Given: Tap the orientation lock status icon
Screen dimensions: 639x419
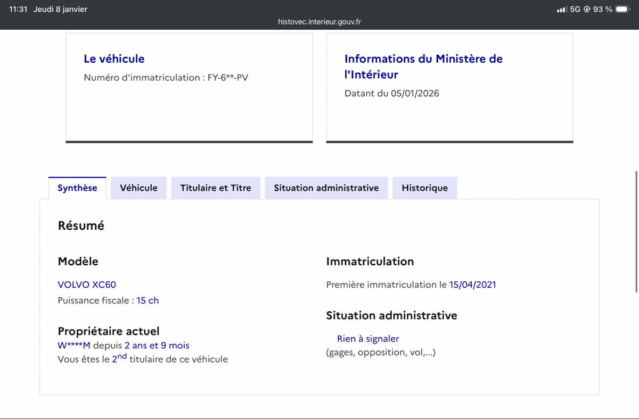Looking at the screenshot, I should 587,10.
